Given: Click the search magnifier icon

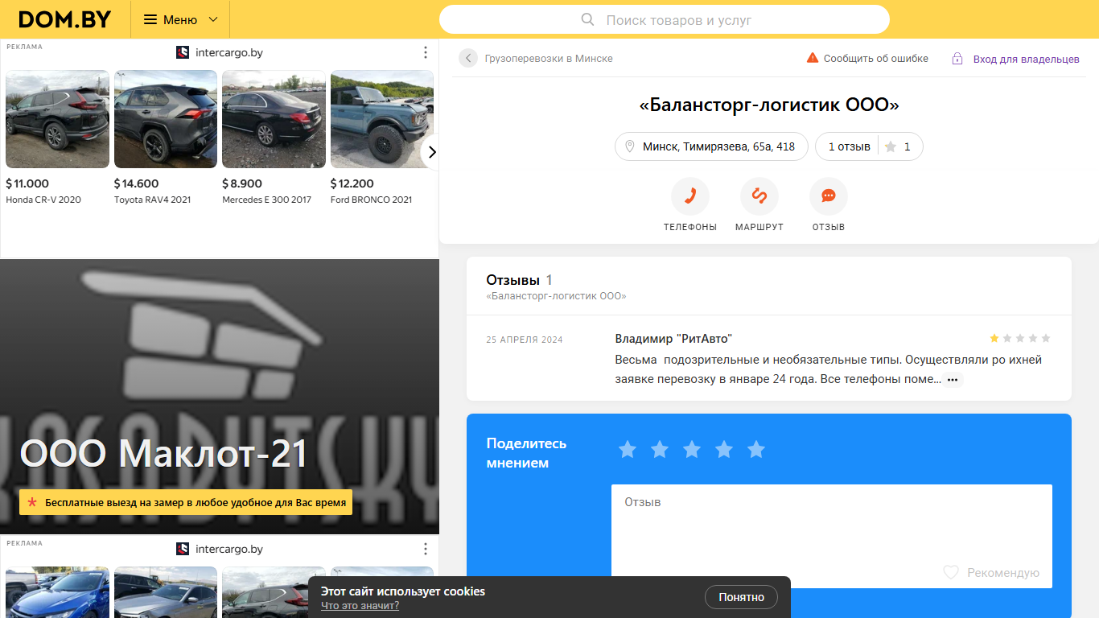Looking at the screenshot, I should [x=587, y=19].
